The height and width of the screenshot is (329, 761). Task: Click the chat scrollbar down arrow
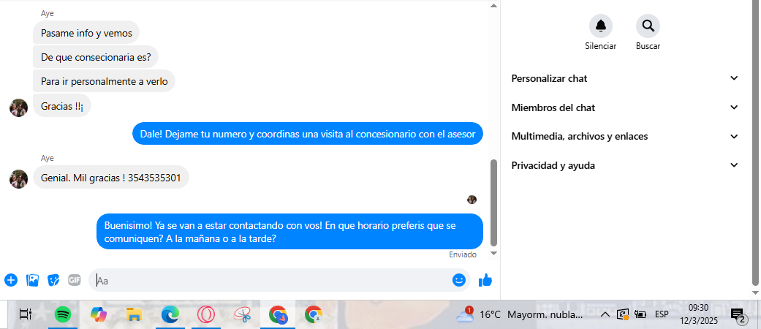[493, 253]
